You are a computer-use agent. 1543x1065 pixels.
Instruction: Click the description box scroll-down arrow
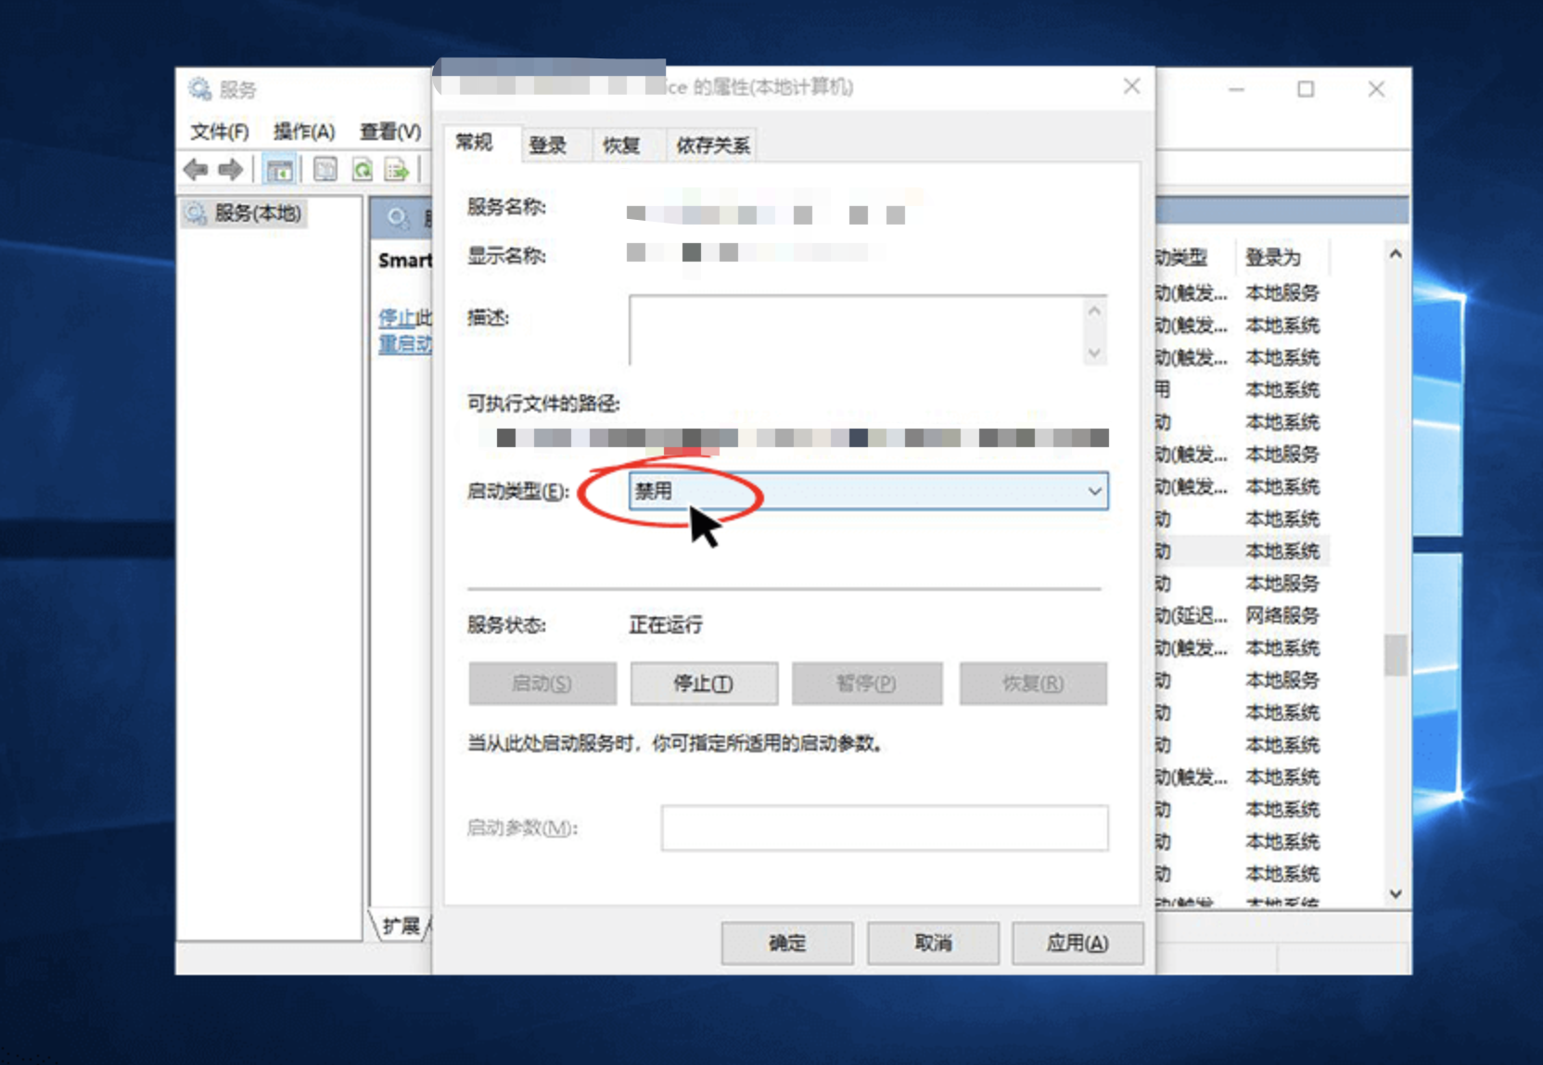[1094, 354]
